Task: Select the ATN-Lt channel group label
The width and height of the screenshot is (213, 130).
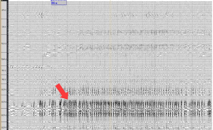Action: point(4,10)
